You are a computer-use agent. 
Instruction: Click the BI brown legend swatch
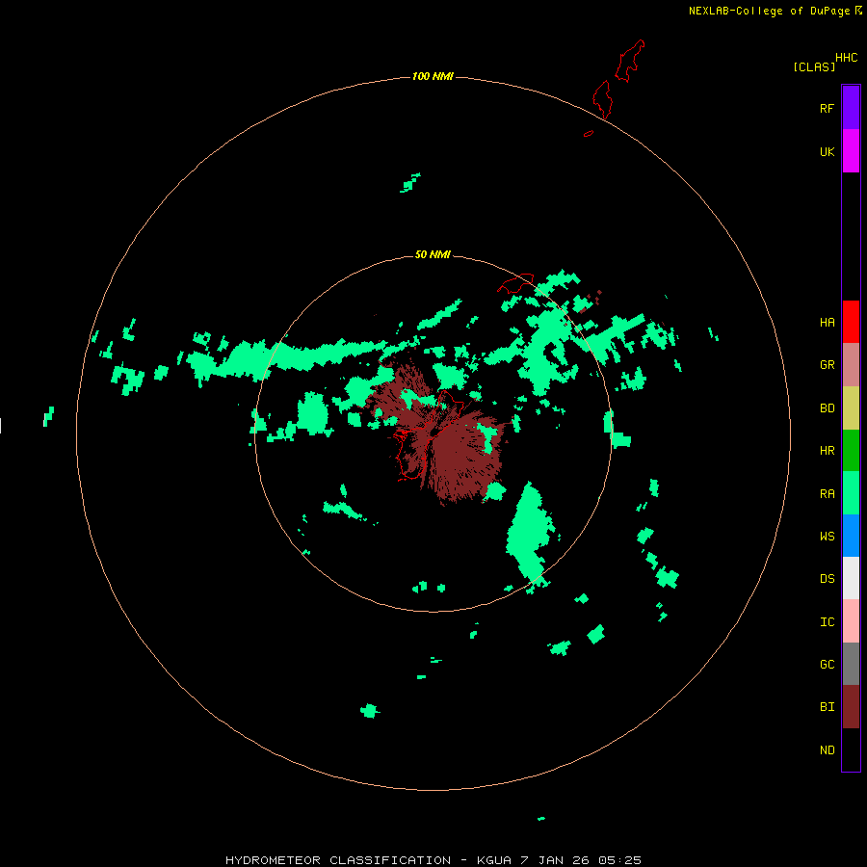pos(851,707)
